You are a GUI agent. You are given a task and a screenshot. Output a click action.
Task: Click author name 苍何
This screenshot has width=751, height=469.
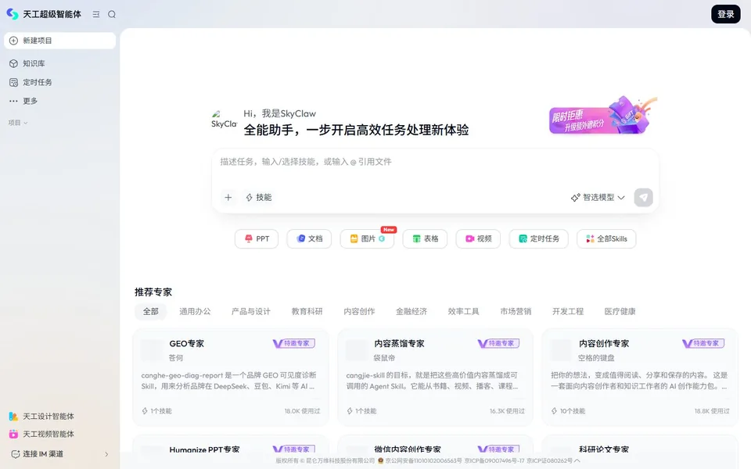[176, 358]
